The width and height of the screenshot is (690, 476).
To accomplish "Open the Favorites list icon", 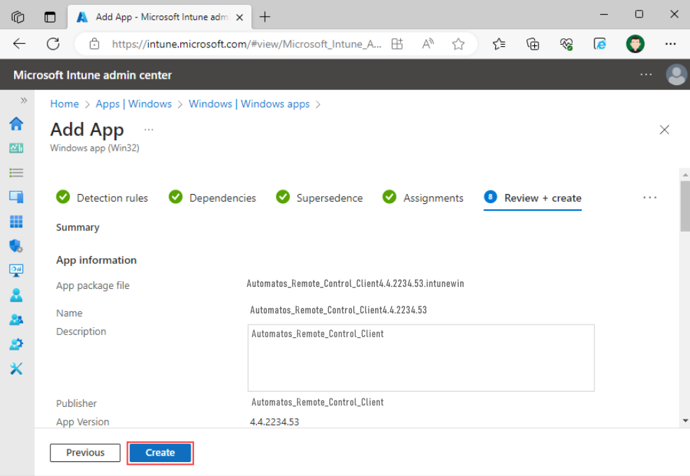I will click(499, 43).
